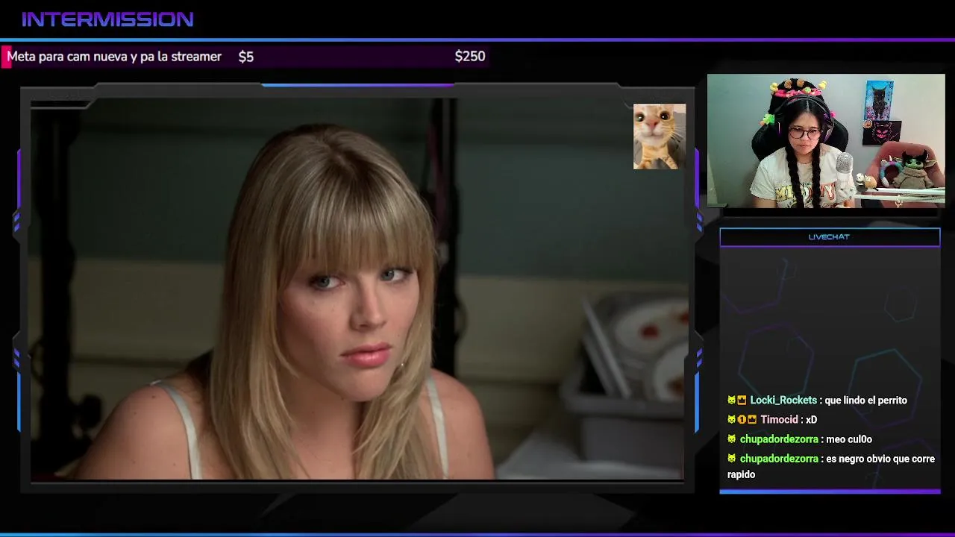Click the cat badge on the 'es negro obvio' row
The height and width of the screenshot is (537, 955).
point(732,459)
